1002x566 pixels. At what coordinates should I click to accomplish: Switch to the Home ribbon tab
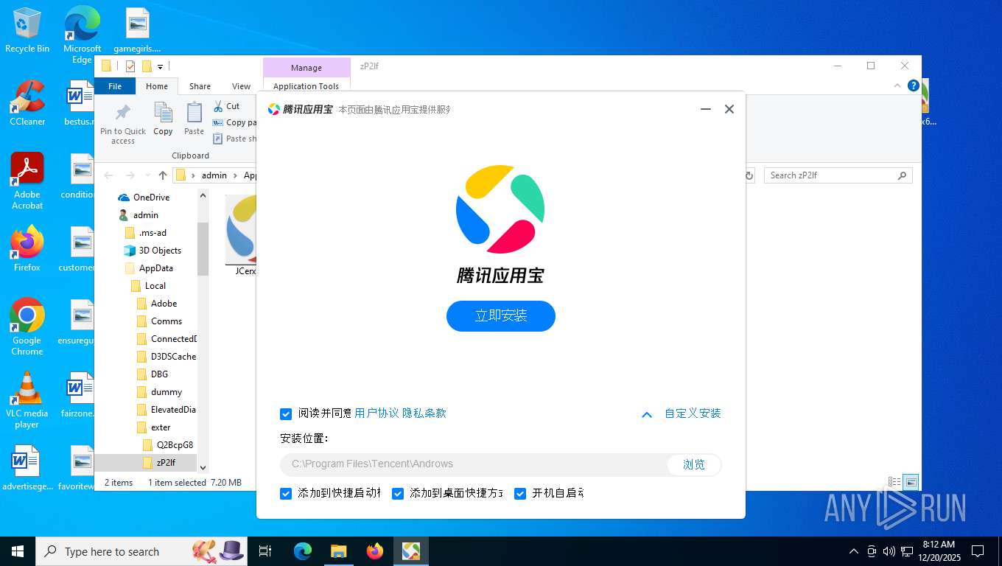157,86
